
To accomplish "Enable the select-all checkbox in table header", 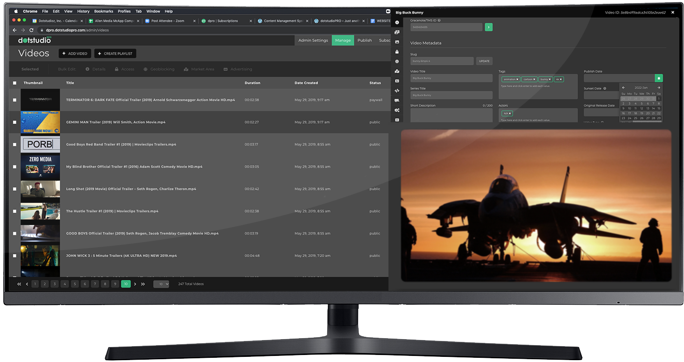I will 14,83.
